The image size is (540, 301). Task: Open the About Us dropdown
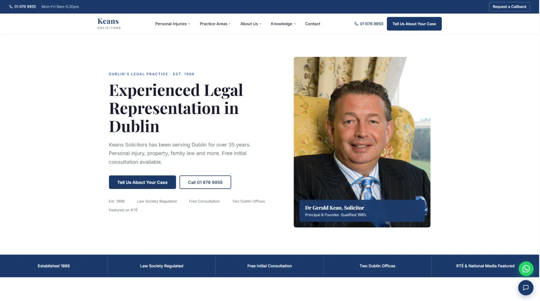click(251, 24)
